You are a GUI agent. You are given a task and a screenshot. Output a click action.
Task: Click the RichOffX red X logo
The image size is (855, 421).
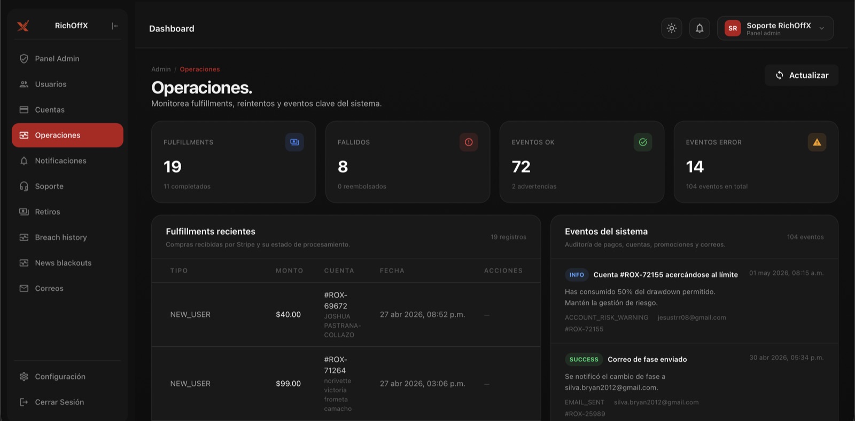point(23,26)
